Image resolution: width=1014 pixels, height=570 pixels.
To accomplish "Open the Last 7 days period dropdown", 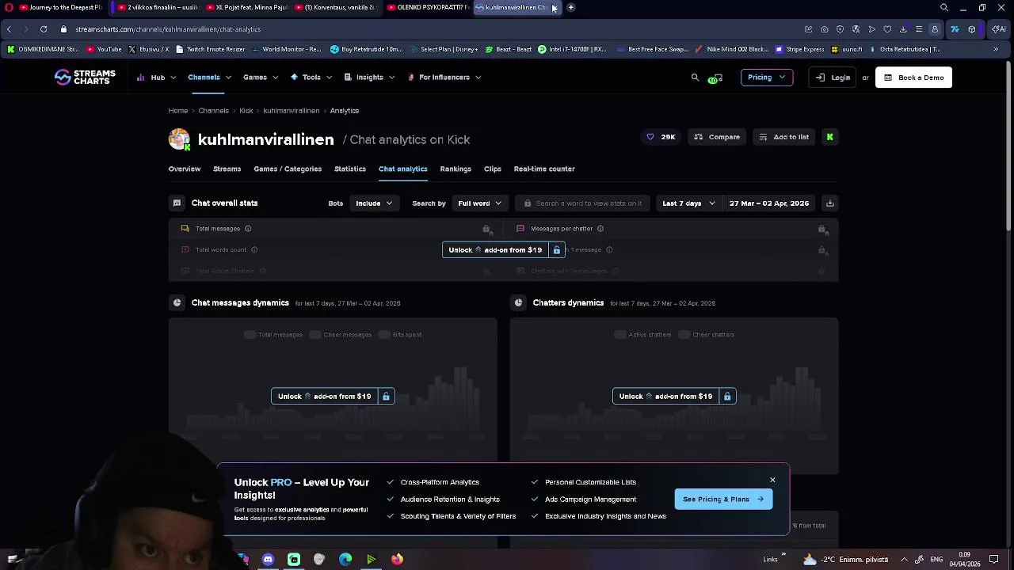I will (x=688, y=203).
